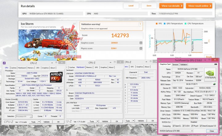Click Validate in the Memory CPU-Z window
222x136 pixels.
pos(141,121)
